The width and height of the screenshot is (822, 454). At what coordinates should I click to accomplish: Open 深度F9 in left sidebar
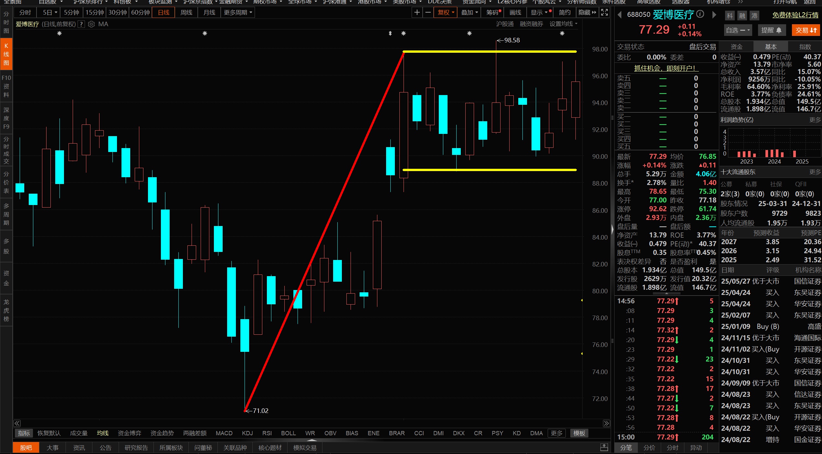point(6,118)
